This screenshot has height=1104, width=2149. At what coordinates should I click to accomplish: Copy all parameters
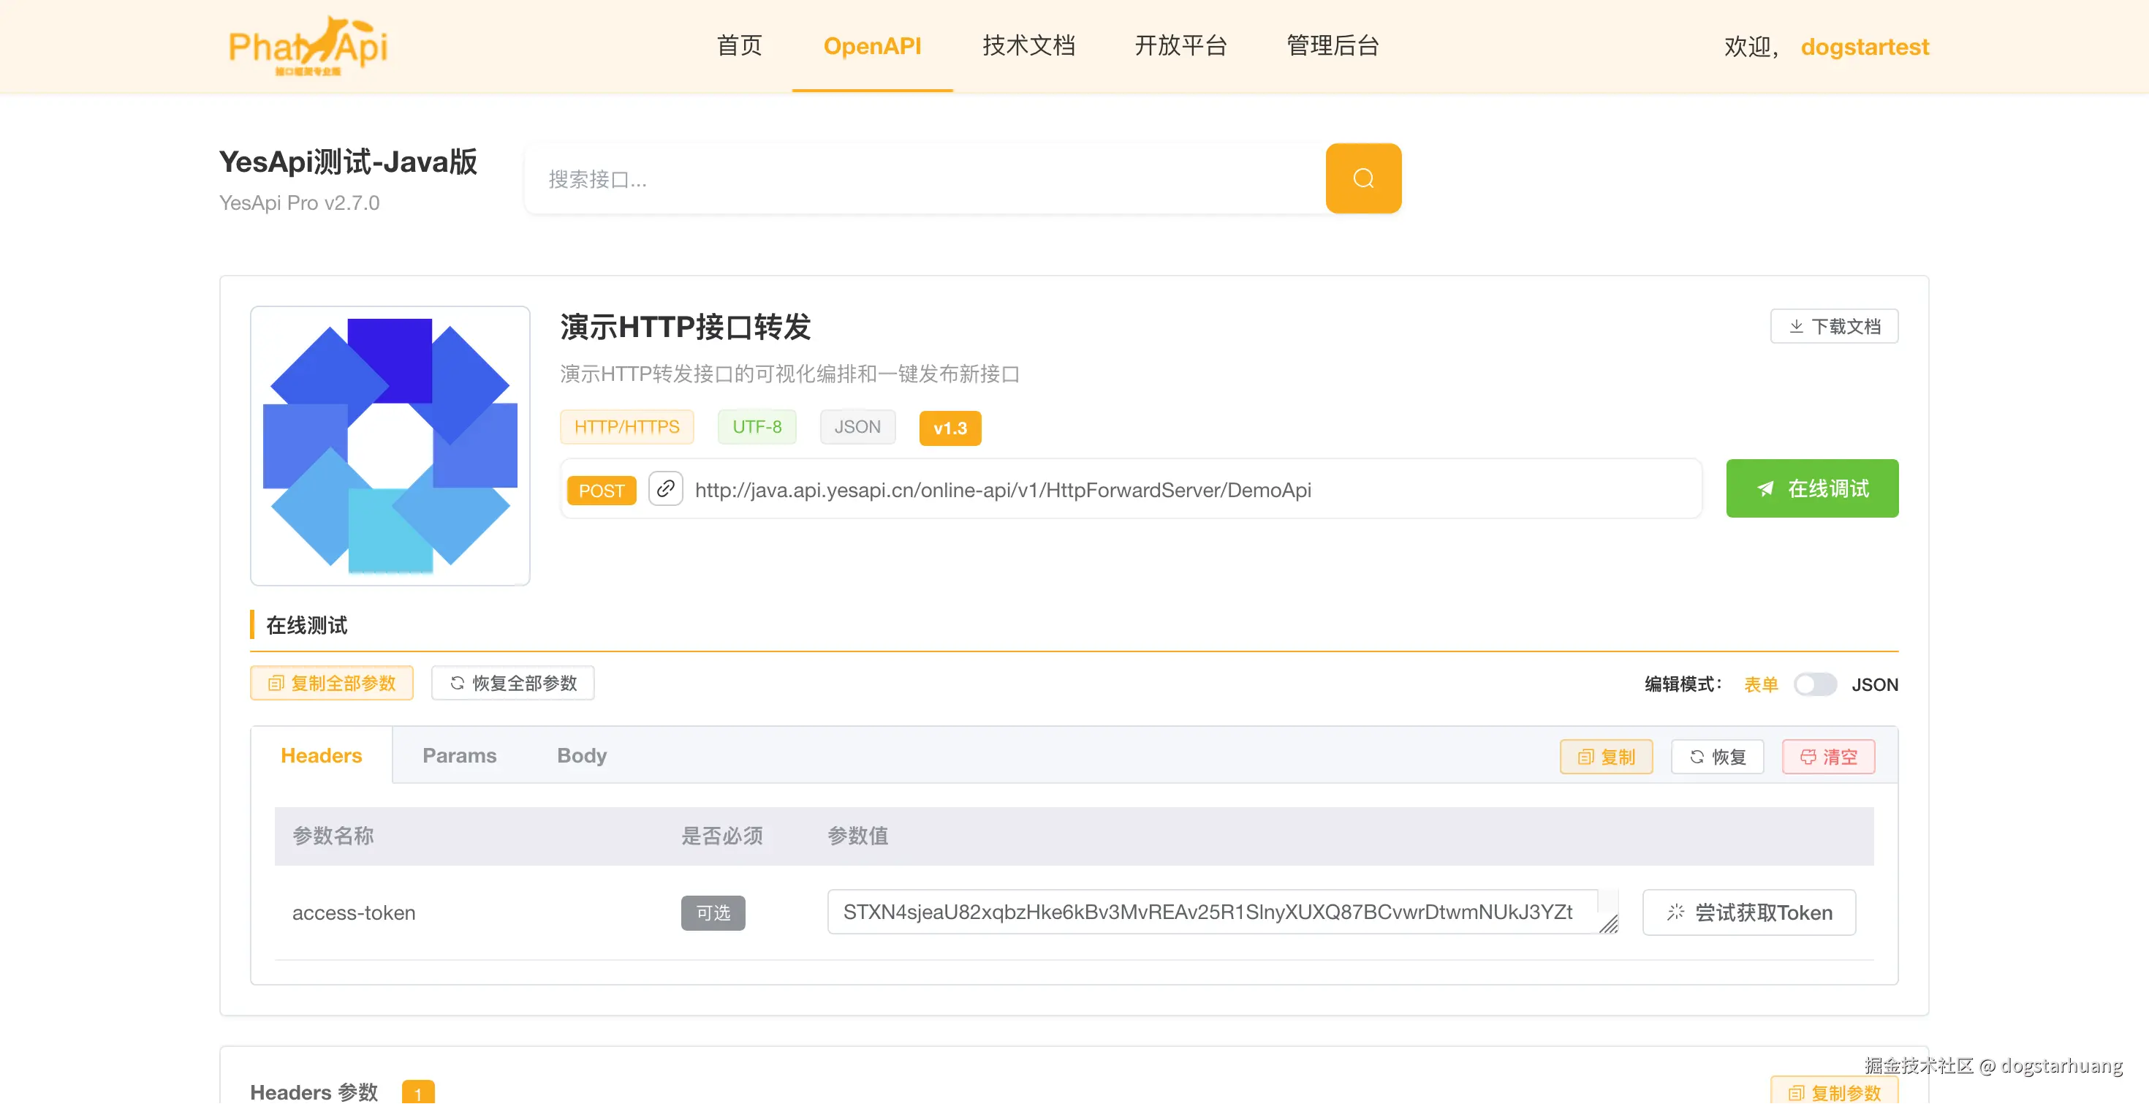[x=331, y=684]
